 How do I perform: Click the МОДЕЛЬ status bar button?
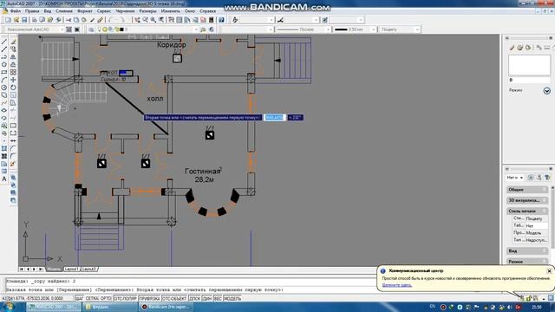coord(232,298)
